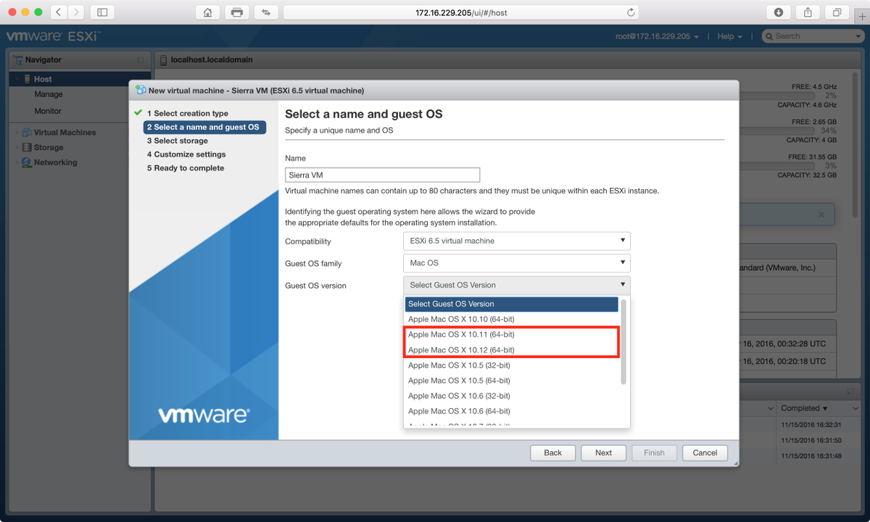Screen dimensions: 870x522
Task: Click the Safari share icon
Action: click(x=808, y=12)
